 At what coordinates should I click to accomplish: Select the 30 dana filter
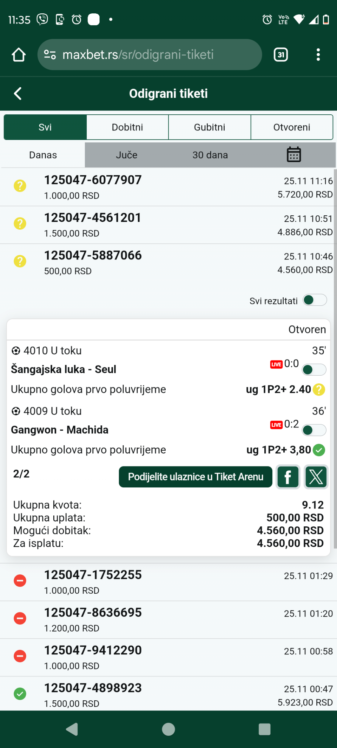click(x=210, y=155)
